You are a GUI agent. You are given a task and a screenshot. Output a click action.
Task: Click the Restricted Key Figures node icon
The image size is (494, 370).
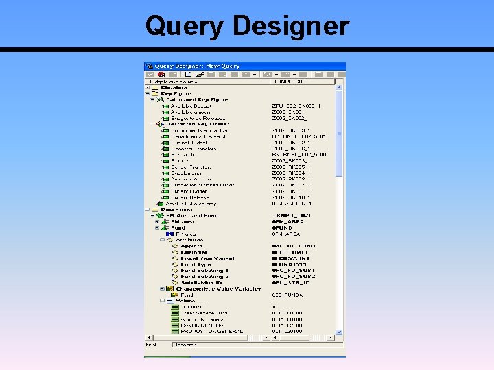(160, 124)
